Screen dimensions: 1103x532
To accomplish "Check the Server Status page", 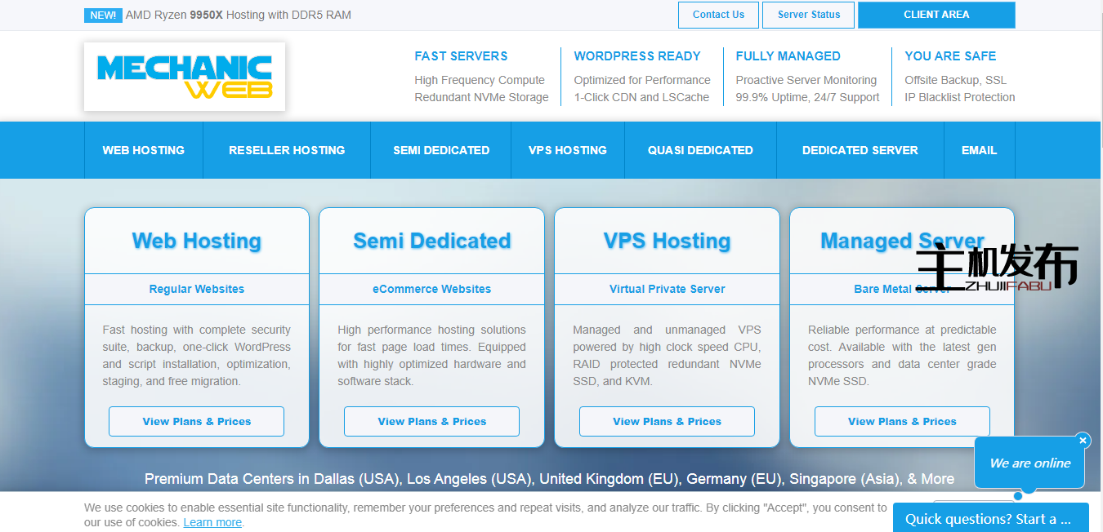I will [809, 15].
